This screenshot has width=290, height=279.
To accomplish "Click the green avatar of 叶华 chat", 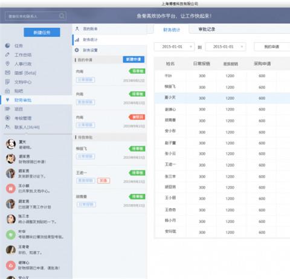I will pyautogui.click(x=11, y=234).
